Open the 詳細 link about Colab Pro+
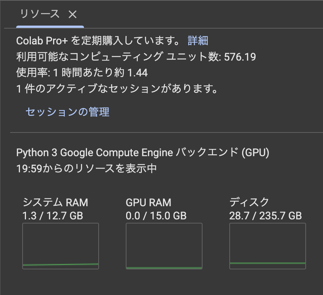This screenshot has width=323, height=295. [x=198, y=41]
